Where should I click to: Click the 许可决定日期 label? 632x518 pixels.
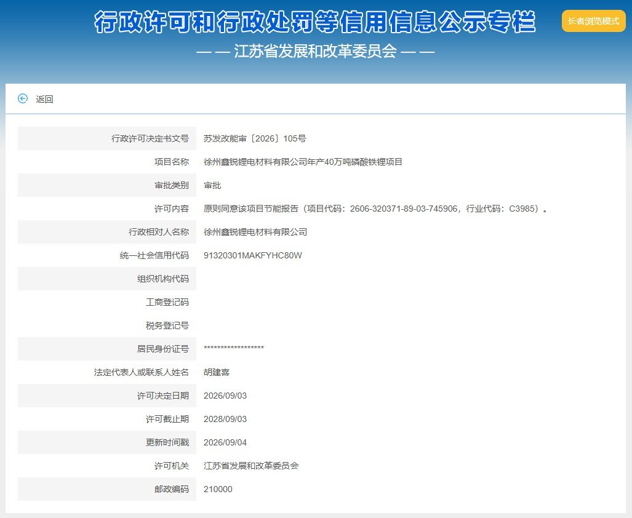163,396
